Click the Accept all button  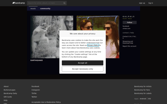[x=83, y=63]
